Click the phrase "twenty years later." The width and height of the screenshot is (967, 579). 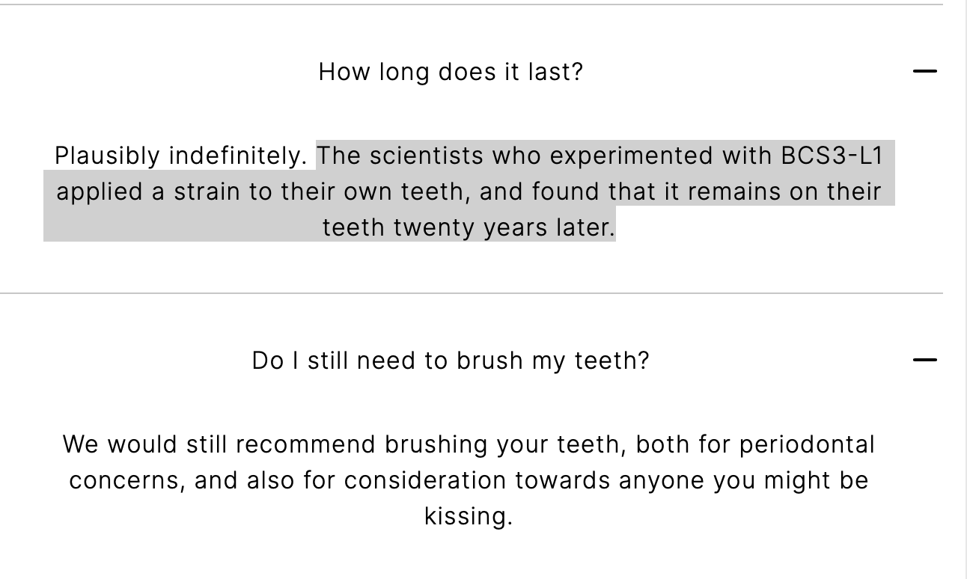[x=504, y=227]
